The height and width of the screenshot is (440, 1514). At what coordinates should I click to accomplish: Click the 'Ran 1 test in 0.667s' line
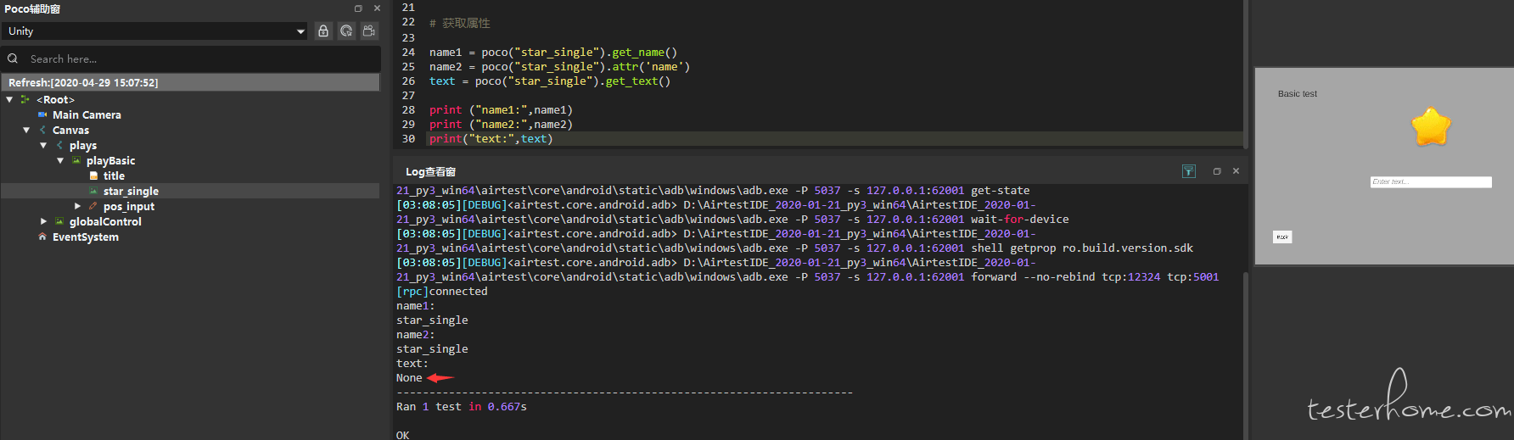(x=462, y=407)
